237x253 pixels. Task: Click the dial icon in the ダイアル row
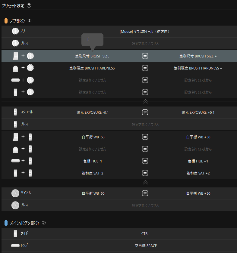15,193
